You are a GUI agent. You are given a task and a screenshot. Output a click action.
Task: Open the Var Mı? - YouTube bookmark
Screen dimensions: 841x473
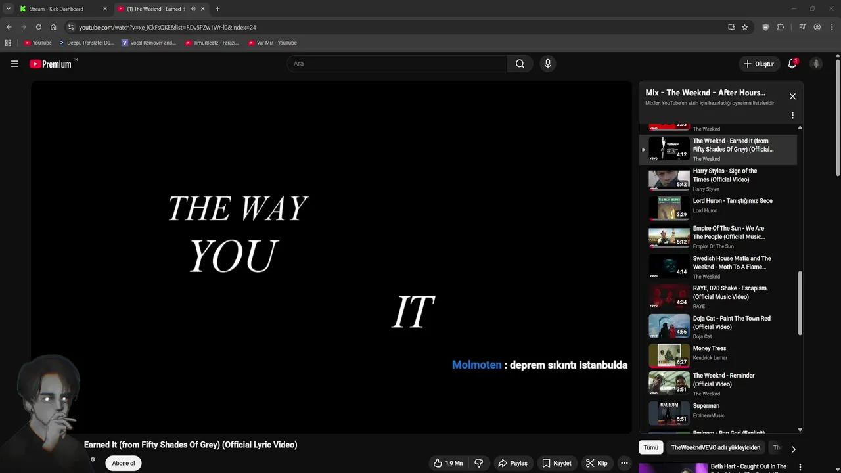pyautogui.click(x=273, y=43)
